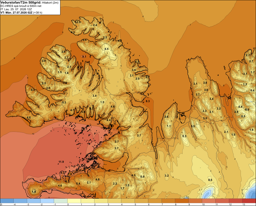
Task: Select the 1.0 reading on the southwest peninsula tip
Action: click(34, 192)
